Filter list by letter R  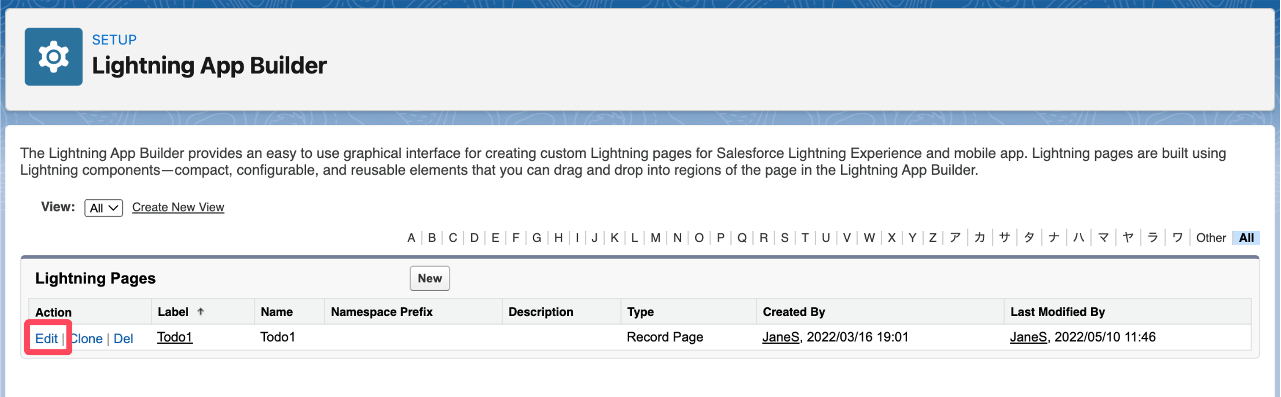coord(763,238)
